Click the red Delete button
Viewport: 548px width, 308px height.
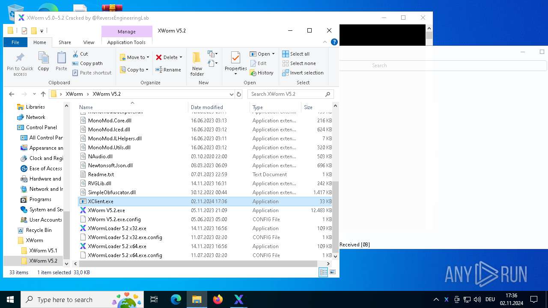167,57
